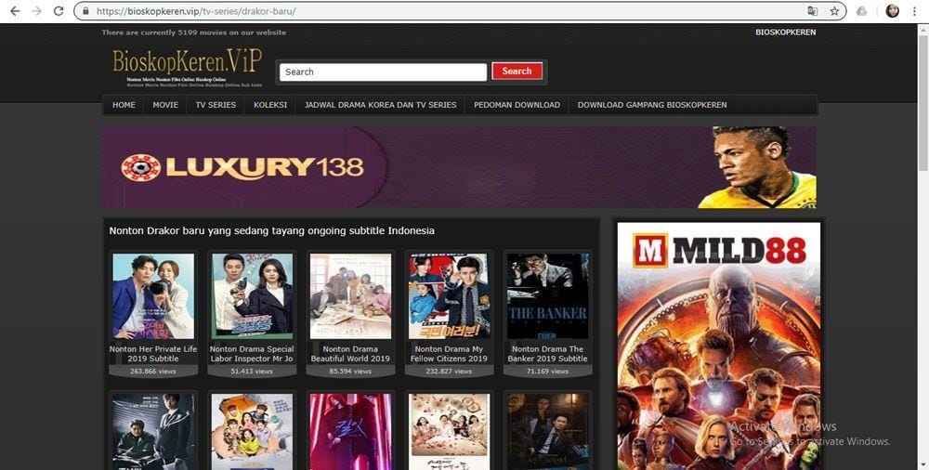Click the browser back arrow

coord(16,11)
